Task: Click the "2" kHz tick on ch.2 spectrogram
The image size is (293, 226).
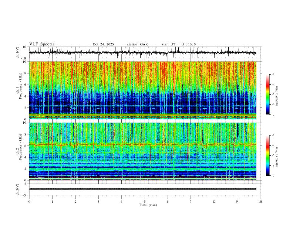Action: pyautogui.click(x=26, y=169)
